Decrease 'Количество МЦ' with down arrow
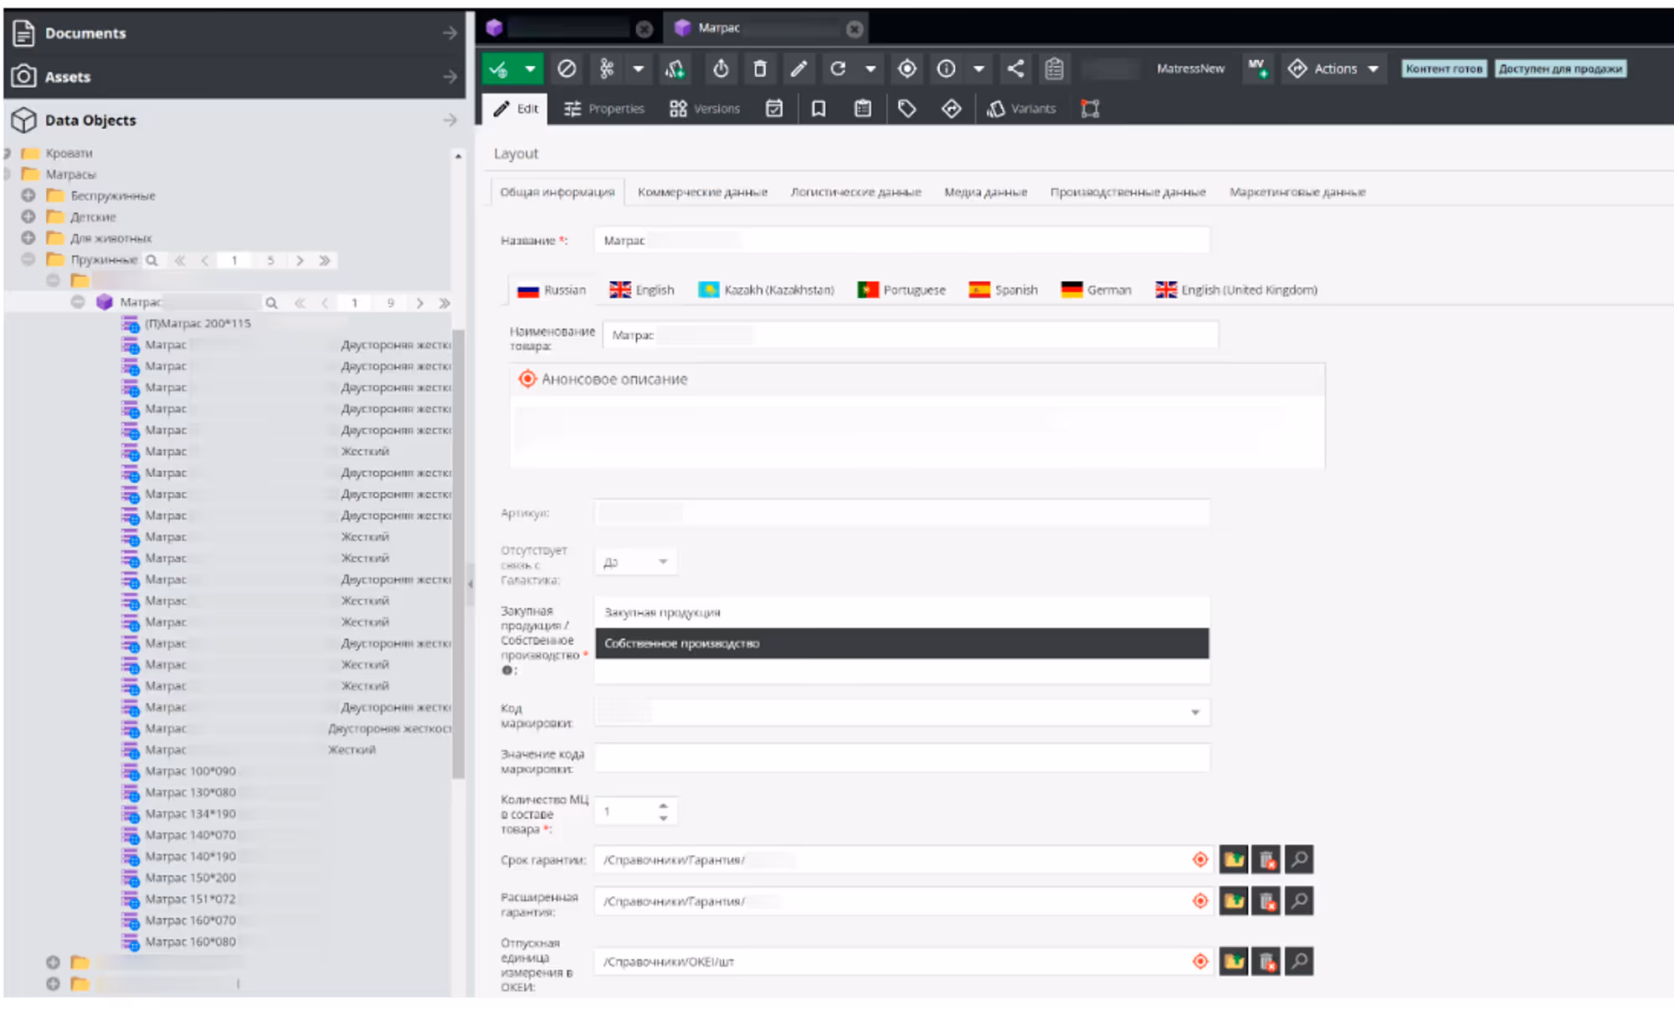This screenshot has height=1009, width=1674. (663, 817)
